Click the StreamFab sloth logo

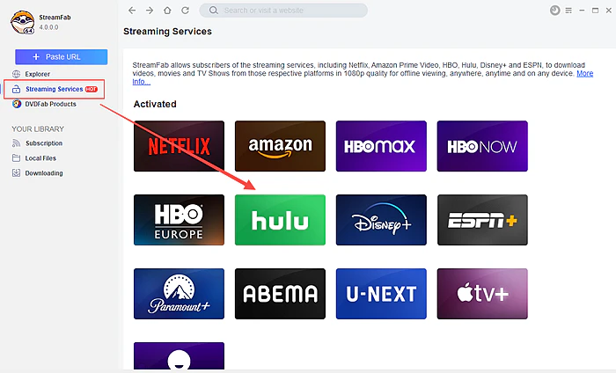[x=22, y=22]
